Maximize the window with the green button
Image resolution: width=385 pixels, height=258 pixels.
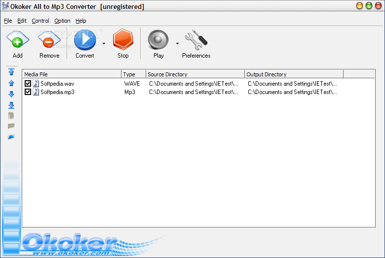pyautogui.click(x=369, y=5)
